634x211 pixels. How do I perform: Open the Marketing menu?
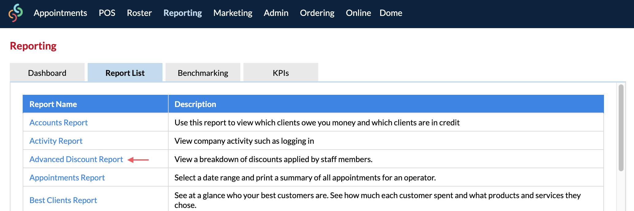[233, 13]
